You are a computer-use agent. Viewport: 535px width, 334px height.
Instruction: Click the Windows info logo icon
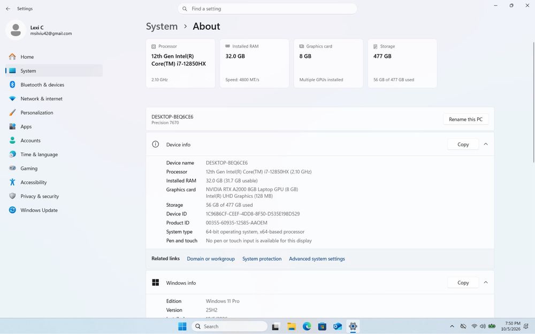(155, 283)
